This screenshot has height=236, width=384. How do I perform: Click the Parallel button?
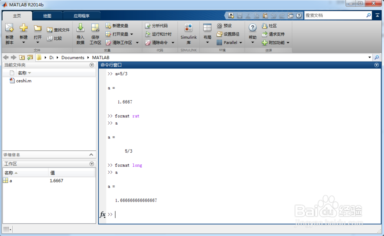[x=227, y=43]
